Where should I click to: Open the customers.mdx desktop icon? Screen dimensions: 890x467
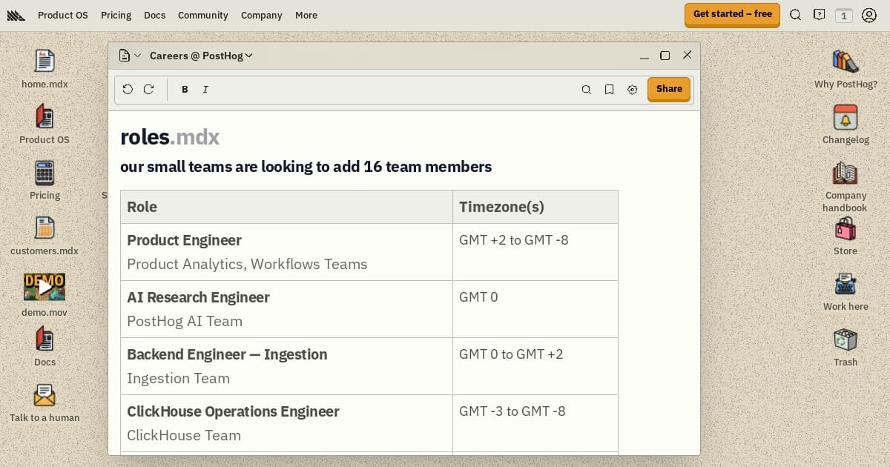pos(44,228)
